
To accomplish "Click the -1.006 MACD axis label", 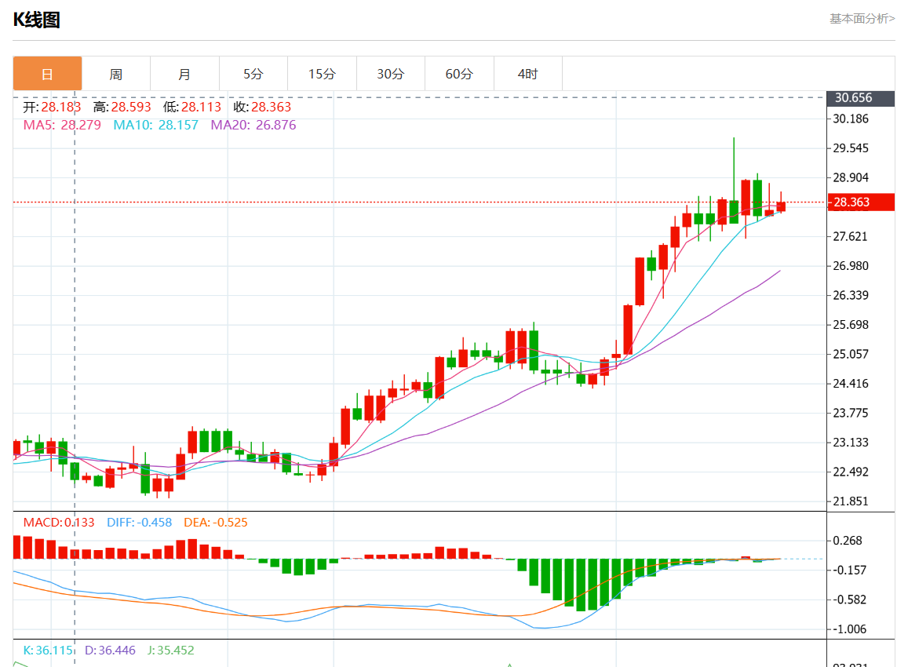I will pyautogui.click(x=849, y=629).
